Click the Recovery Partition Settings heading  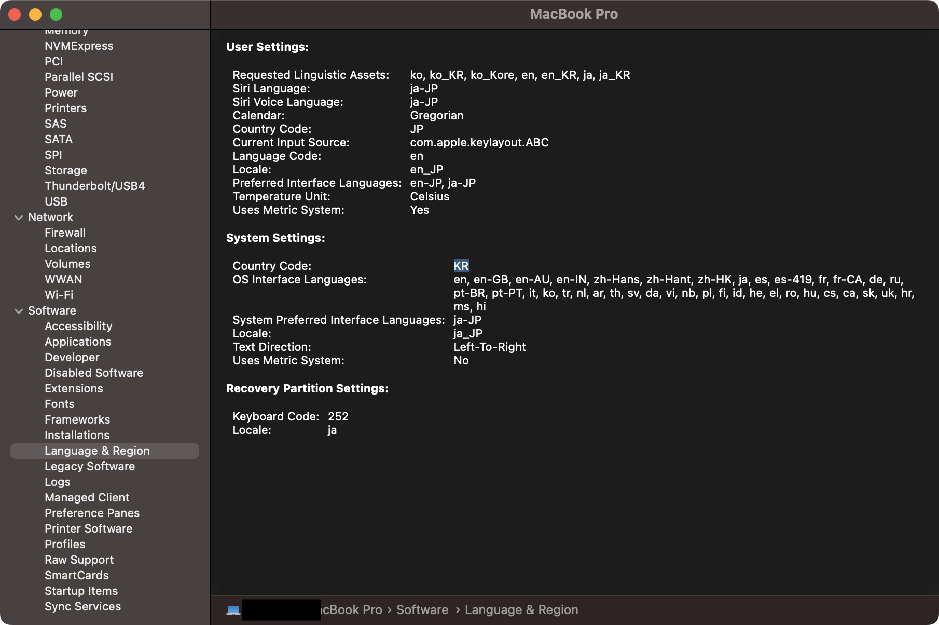pos(308,388)
